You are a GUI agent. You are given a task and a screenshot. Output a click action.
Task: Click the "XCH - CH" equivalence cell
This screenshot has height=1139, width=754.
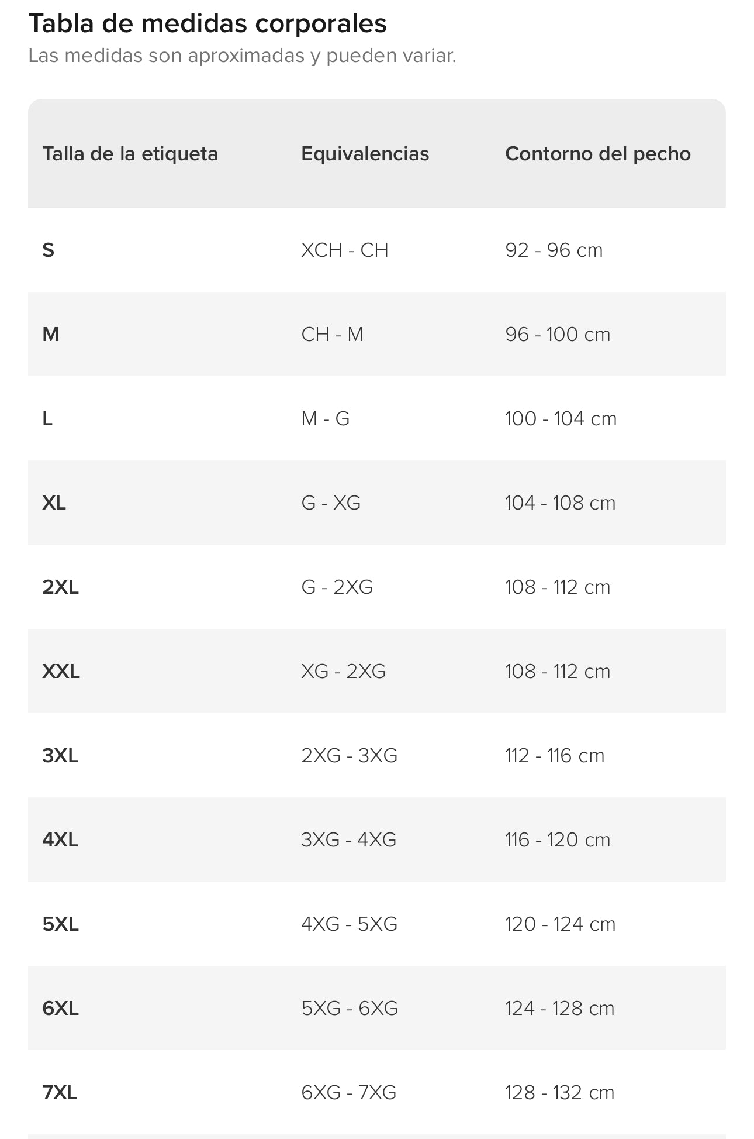(344, 250)
